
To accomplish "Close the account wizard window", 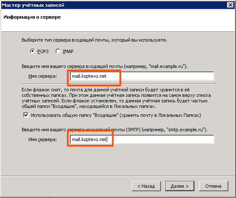I will 230,5.
